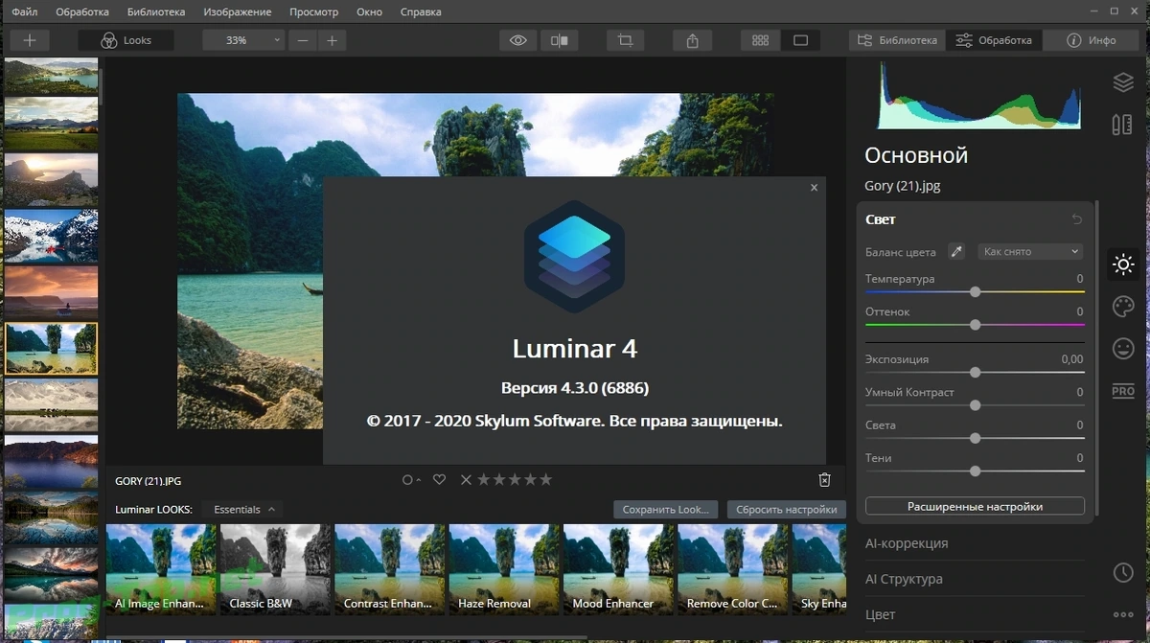The width and height of the screenshot is (1150, 643).
Task: Mark image rejected with the X icon
Action: 466,479
